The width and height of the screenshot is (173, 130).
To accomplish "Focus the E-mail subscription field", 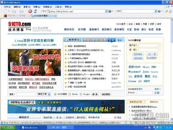I will pos(144,93).
